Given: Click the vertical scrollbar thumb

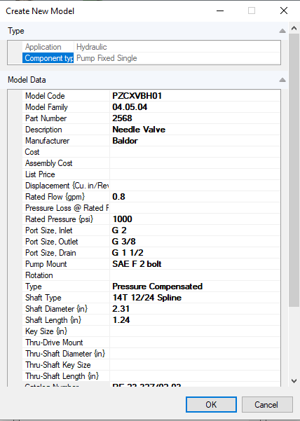Looking at the screenshot, I should point(294,170).
